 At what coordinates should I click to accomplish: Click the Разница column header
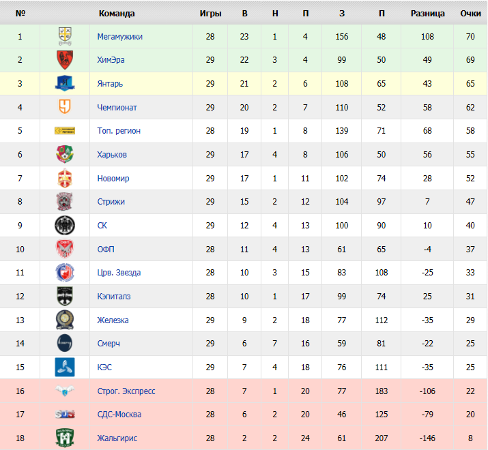pyautogui.click(x=428, y=14)
